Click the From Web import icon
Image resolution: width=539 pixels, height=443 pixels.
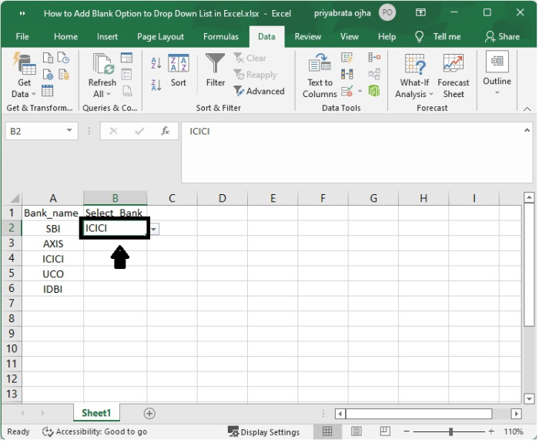pos(48,74)
